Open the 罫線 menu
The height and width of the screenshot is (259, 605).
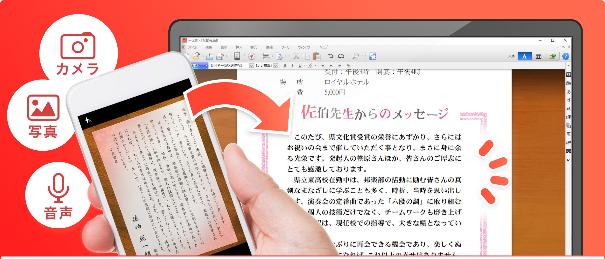coord(269,47)
